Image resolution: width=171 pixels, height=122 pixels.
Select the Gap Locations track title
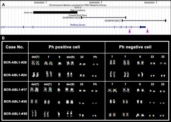tap(78, 10)
